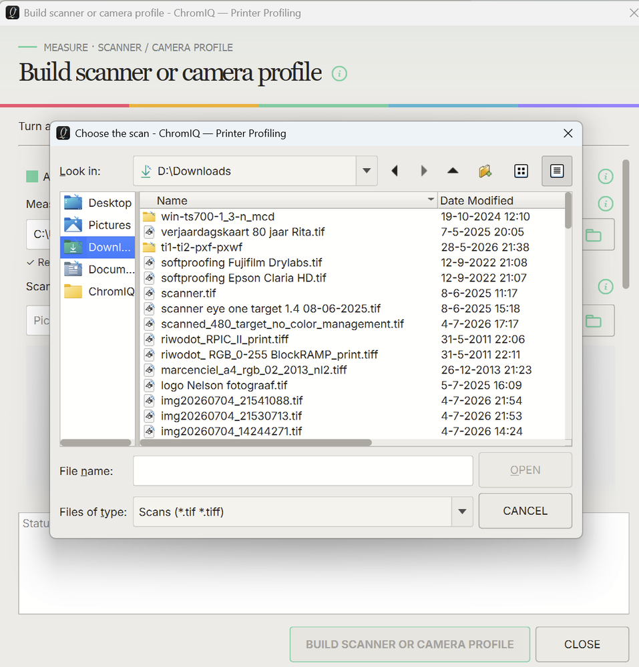The height and width of the screenshot is (667, 639).
Task: Expand the Look in path dropdown
Action: pyautogui.click(x=367, y=171)
